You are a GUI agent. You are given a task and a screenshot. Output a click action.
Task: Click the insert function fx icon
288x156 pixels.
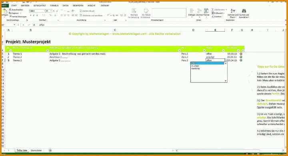tap(34, 25)
